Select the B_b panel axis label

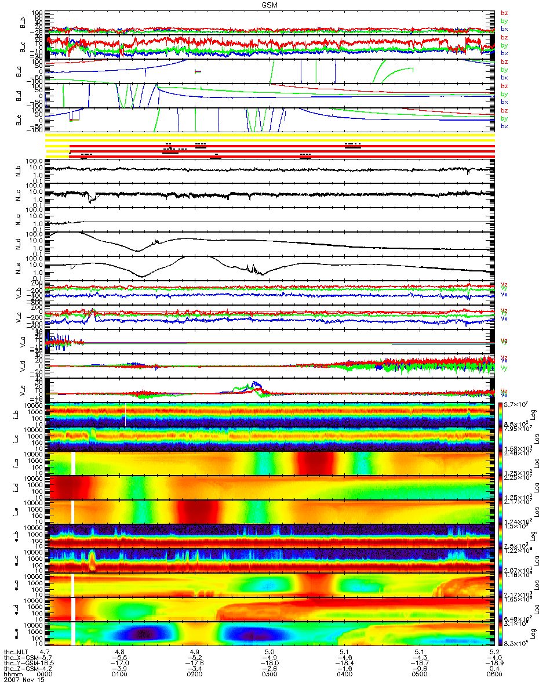pos(23,22)
